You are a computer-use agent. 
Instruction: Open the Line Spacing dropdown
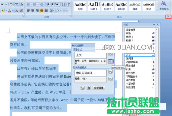click(x=52, y=11)
